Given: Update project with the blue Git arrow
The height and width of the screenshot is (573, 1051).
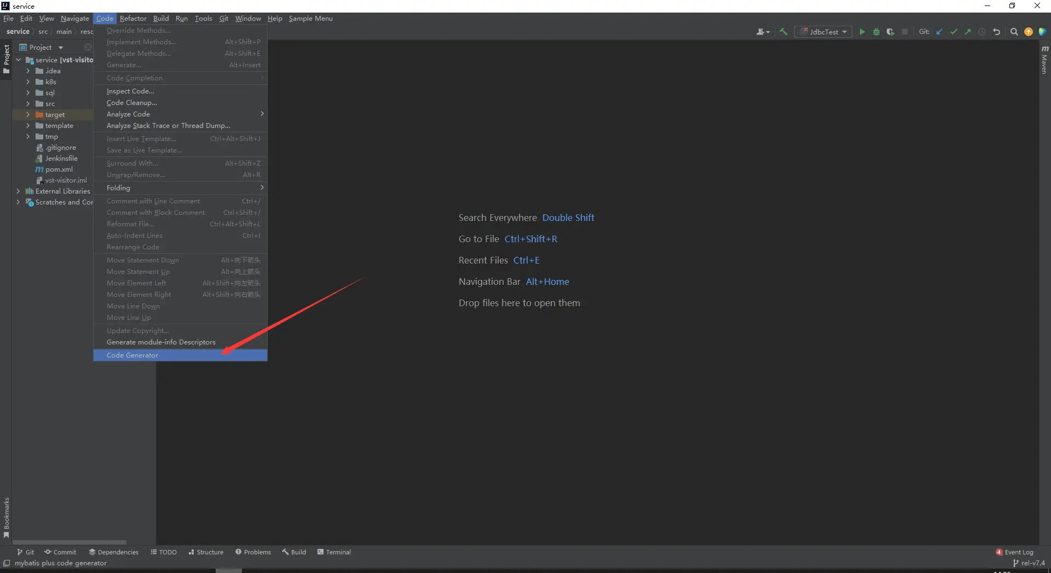Looking at the screenshot, I should click(x=939, y=32).
